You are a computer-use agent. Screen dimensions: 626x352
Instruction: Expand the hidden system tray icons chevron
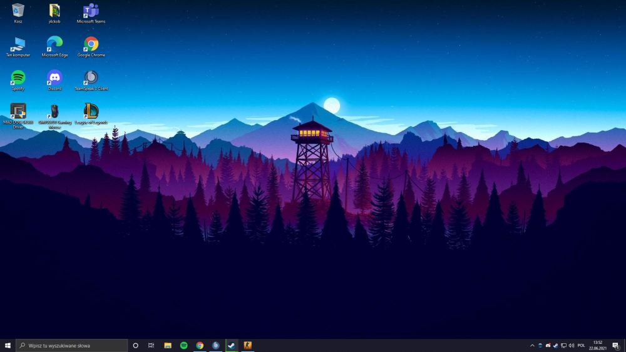pos(532,346)
